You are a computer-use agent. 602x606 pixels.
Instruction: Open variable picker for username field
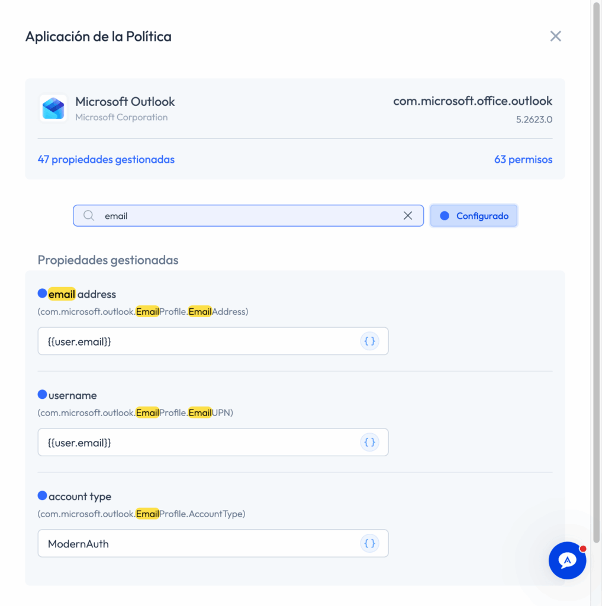click(369, 443)
